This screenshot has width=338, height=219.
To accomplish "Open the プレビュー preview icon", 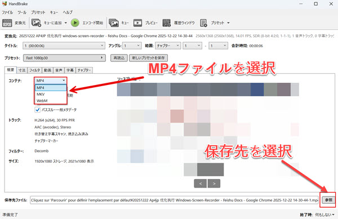I will 137,23.
